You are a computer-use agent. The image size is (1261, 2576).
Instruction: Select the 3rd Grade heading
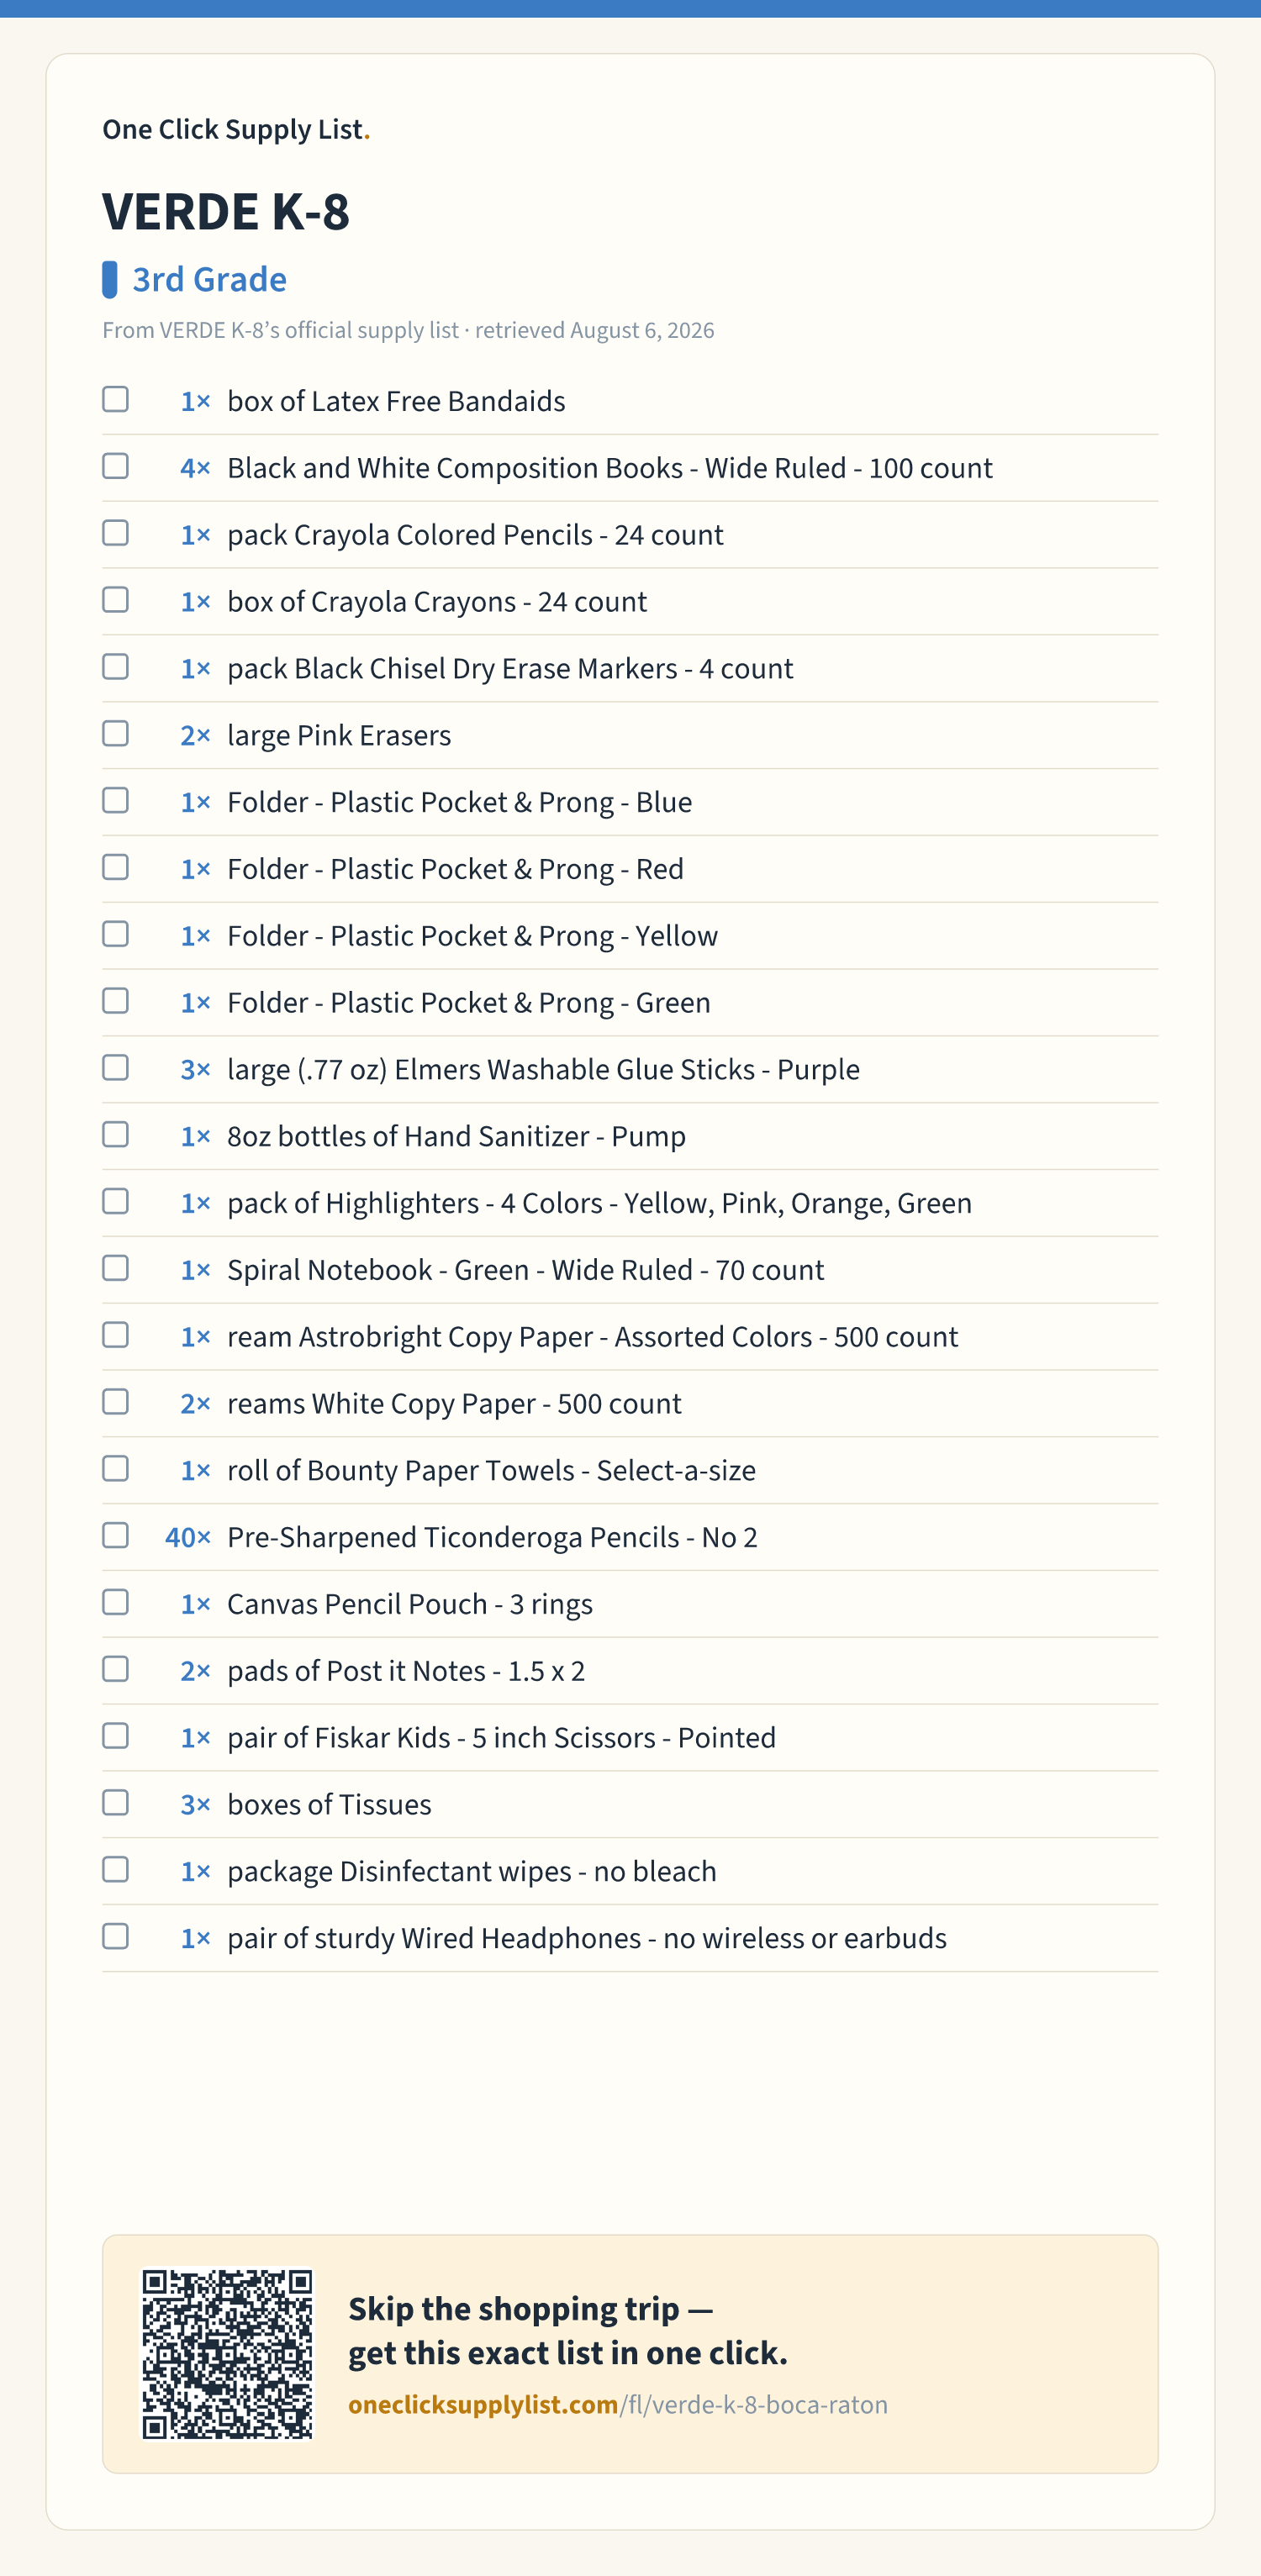(x=209, y=279)
